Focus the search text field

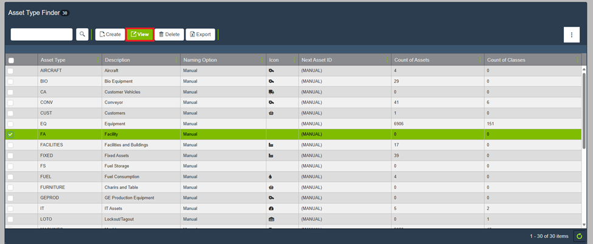[x=41, y=35]
